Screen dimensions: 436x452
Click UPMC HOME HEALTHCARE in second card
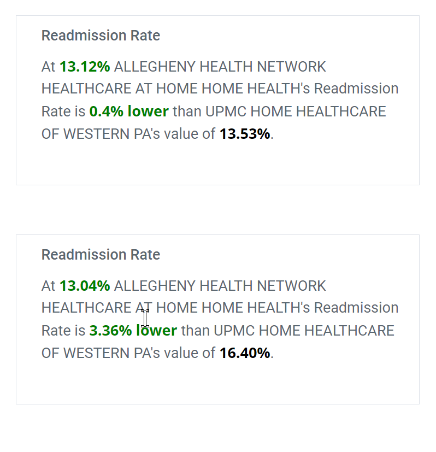tap(304, 330)
